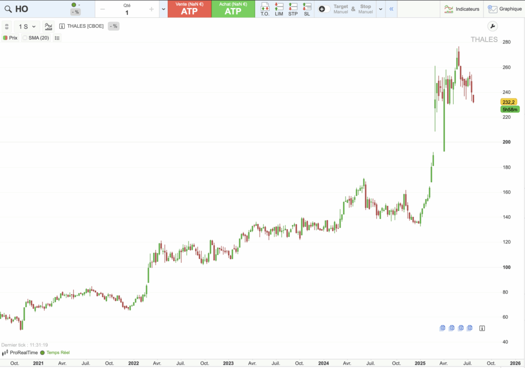Screen dimensions: 525x368
Task: Open the 1 S timeframe dropdown
Action: 27,27
